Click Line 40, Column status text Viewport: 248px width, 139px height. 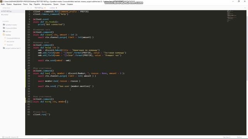pos(12,137)
